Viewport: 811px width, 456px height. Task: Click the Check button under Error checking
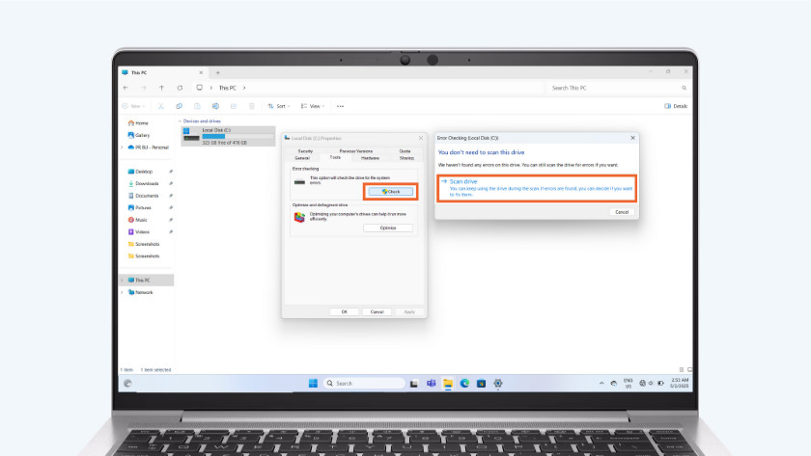391,192
